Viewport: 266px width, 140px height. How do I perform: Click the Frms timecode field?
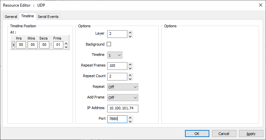(x=58, y=45)
